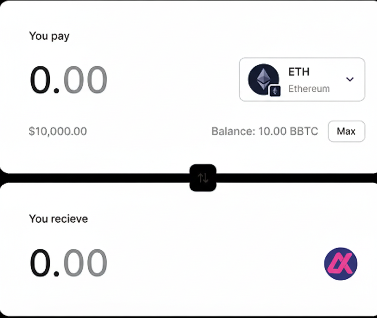This screenshot has height=318, width=377.
Task: Click the Balance: 10.00 BBTC text
Action: point(264,131)
